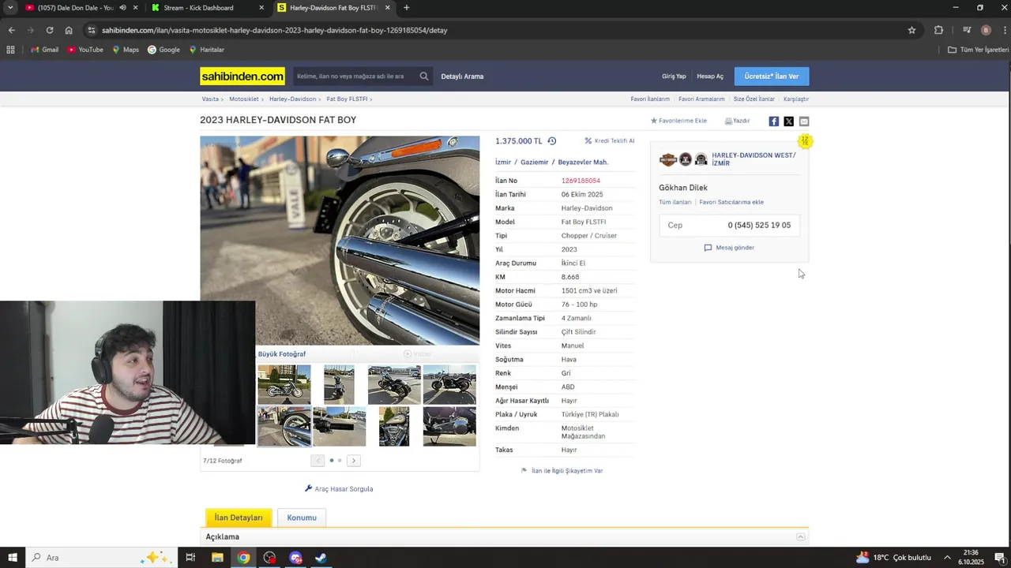
Task: Open File Explorer from taskbar
Action: click(217, 558)
